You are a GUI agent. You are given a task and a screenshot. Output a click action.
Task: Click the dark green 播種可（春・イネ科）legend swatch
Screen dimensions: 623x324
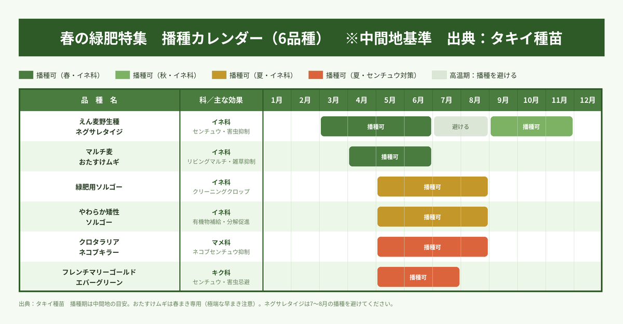tap(26, 75)
